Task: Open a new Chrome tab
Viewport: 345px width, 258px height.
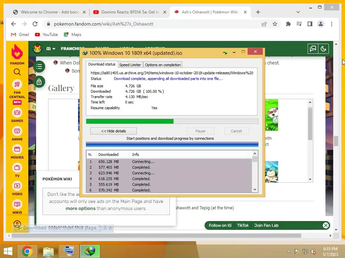Action: click(258, 12)
